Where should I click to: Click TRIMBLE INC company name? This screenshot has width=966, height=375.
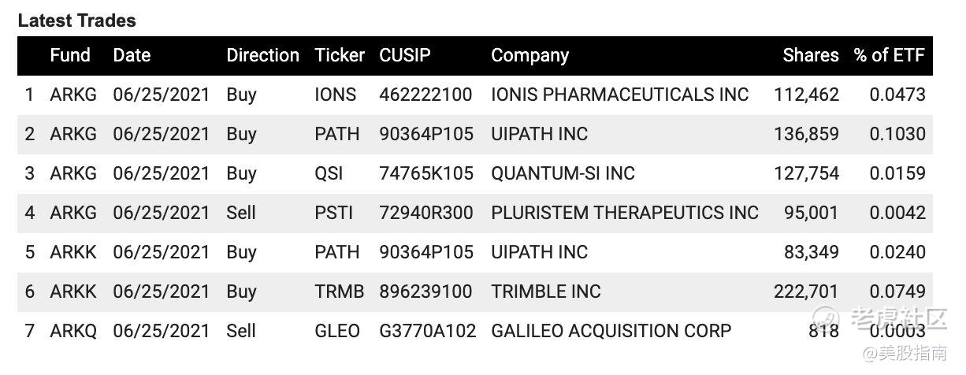[546, 291]
